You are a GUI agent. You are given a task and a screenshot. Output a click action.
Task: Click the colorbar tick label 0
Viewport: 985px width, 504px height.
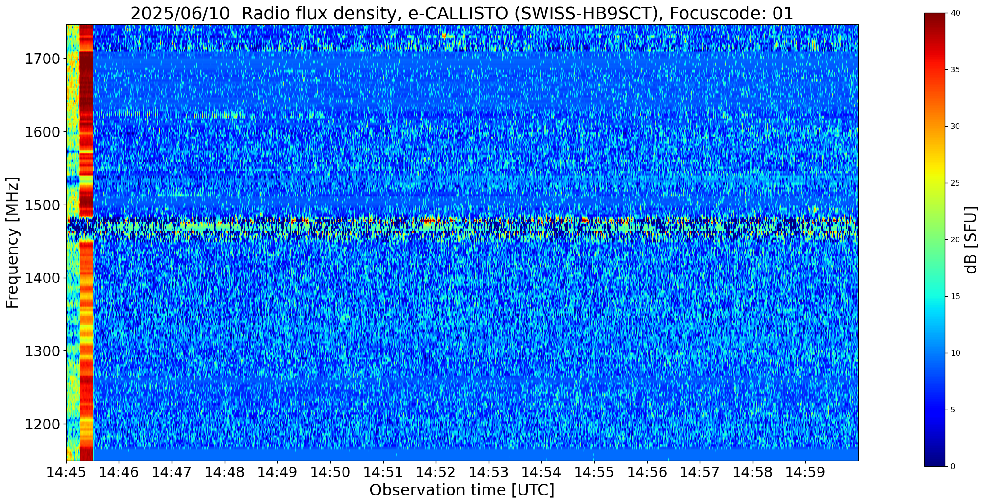click(x=953, y=467)
